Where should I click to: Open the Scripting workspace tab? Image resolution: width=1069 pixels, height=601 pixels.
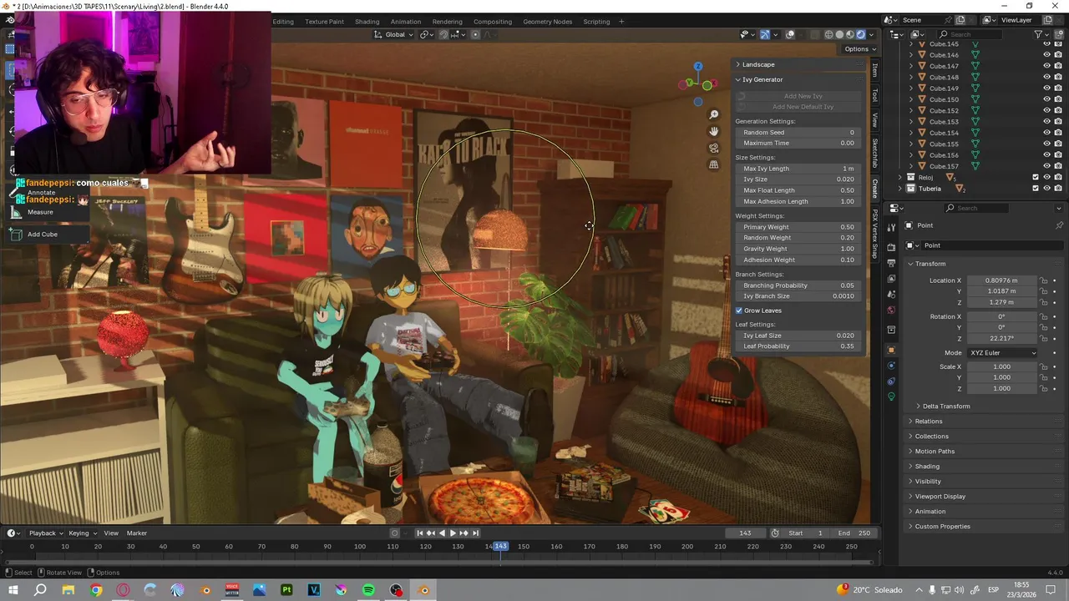coord(596,22)
